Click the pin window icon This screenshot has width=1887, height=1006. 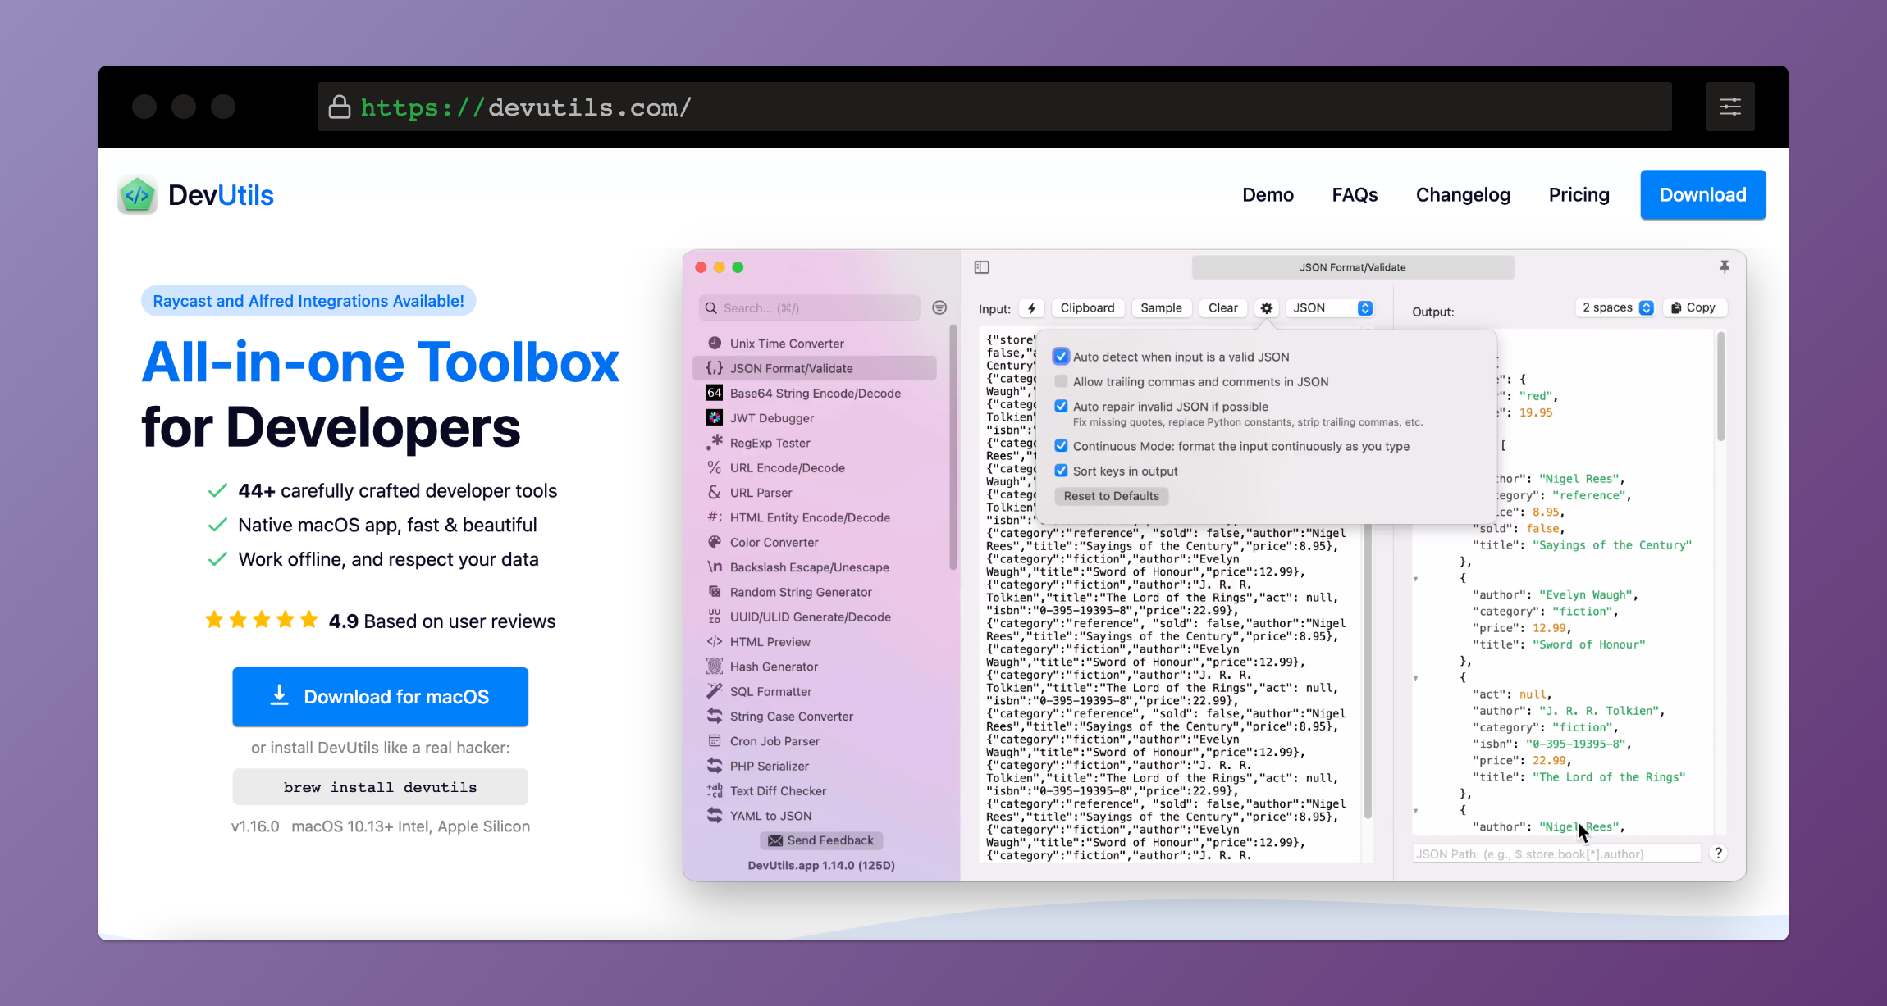click(1725, 266)
